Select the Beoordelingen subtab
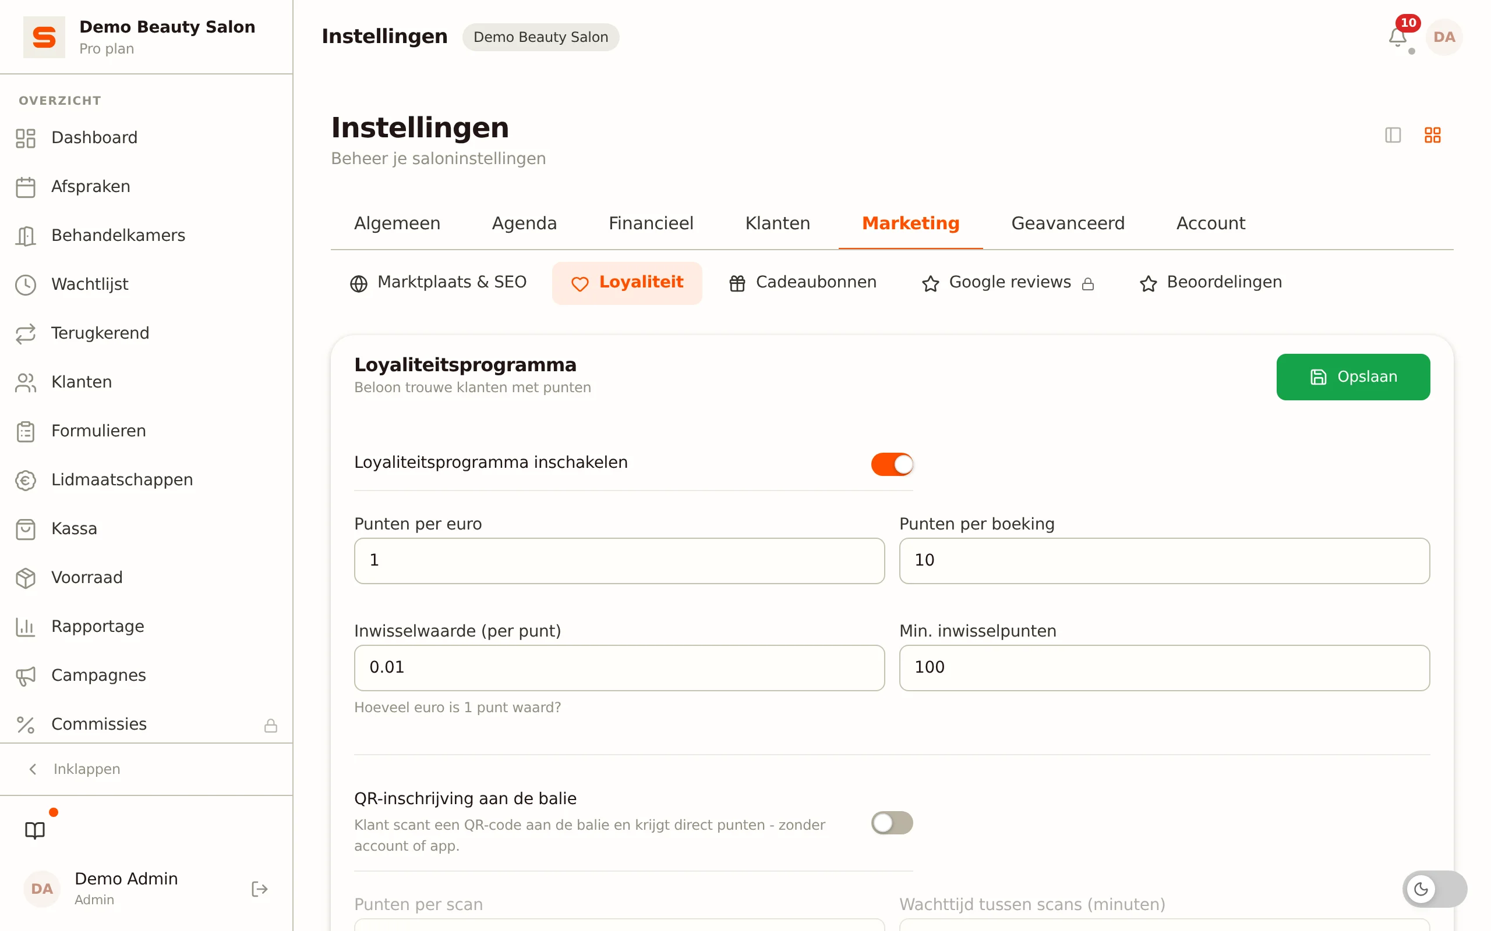1491x931 pixels. 1211,283
